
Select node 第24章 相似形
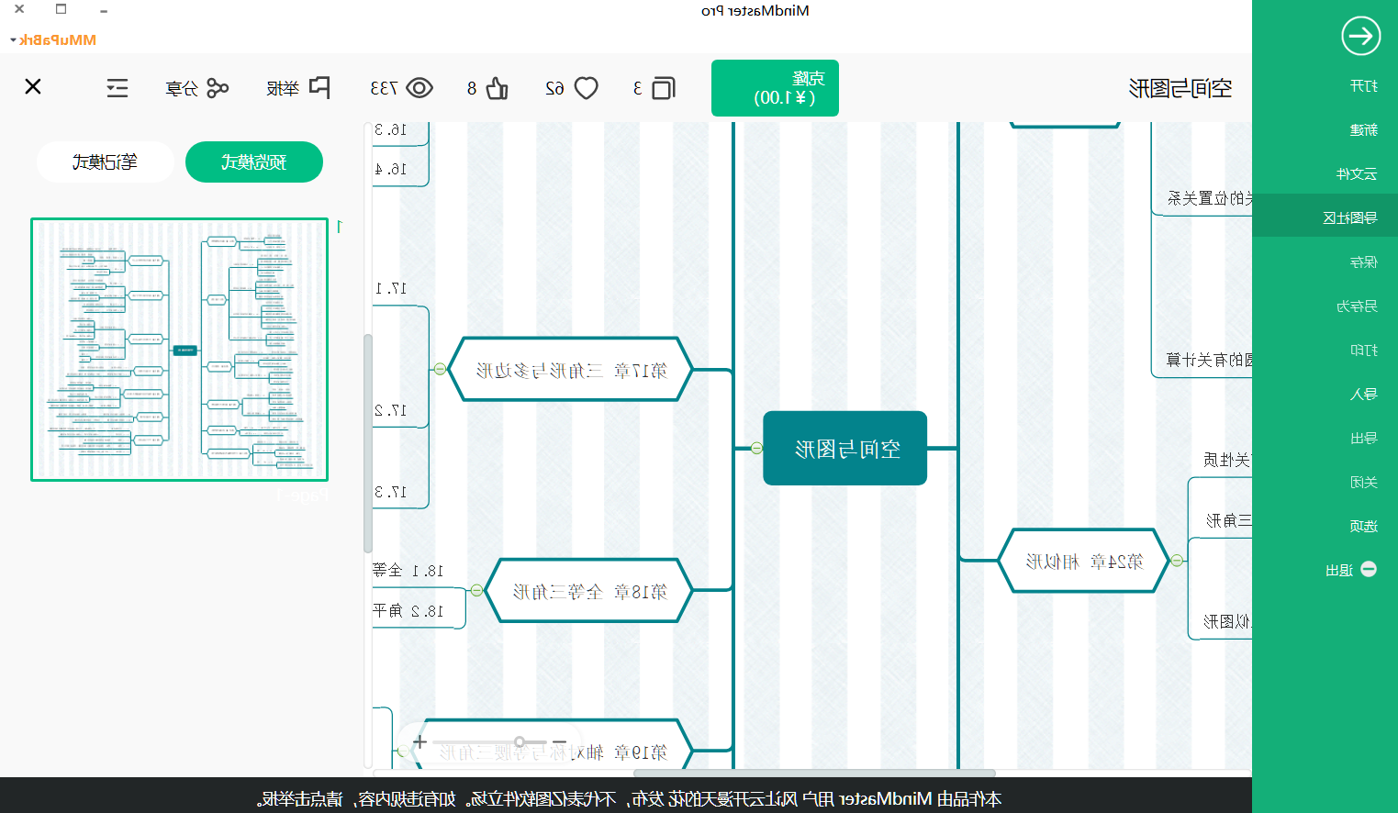(1083, 560)
